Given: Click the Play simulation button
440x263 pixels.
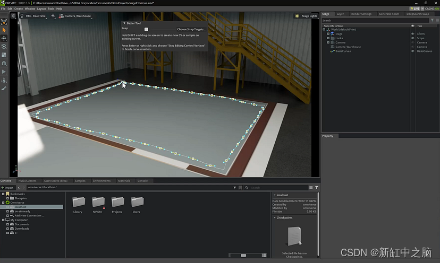Looking at the screenshot, I should coord(4,72).
